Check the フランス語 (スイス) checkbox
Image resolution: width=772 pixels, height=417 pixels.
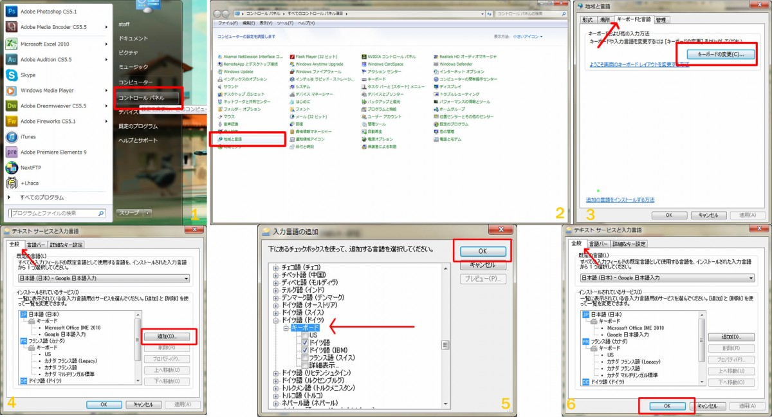304,357
